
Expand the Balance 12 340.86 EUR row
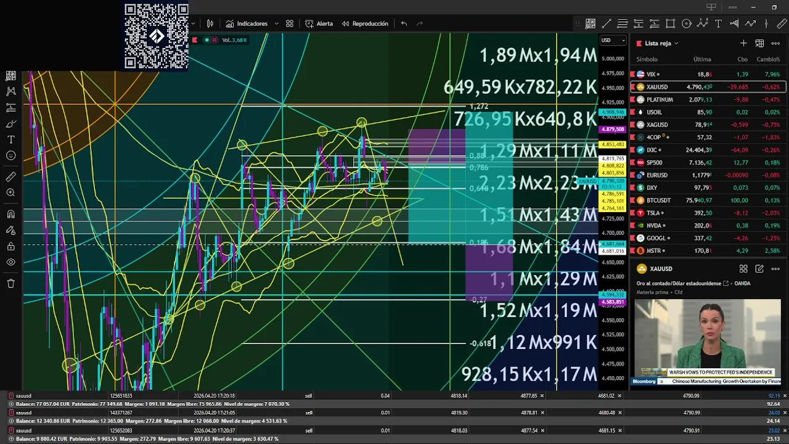11,421
